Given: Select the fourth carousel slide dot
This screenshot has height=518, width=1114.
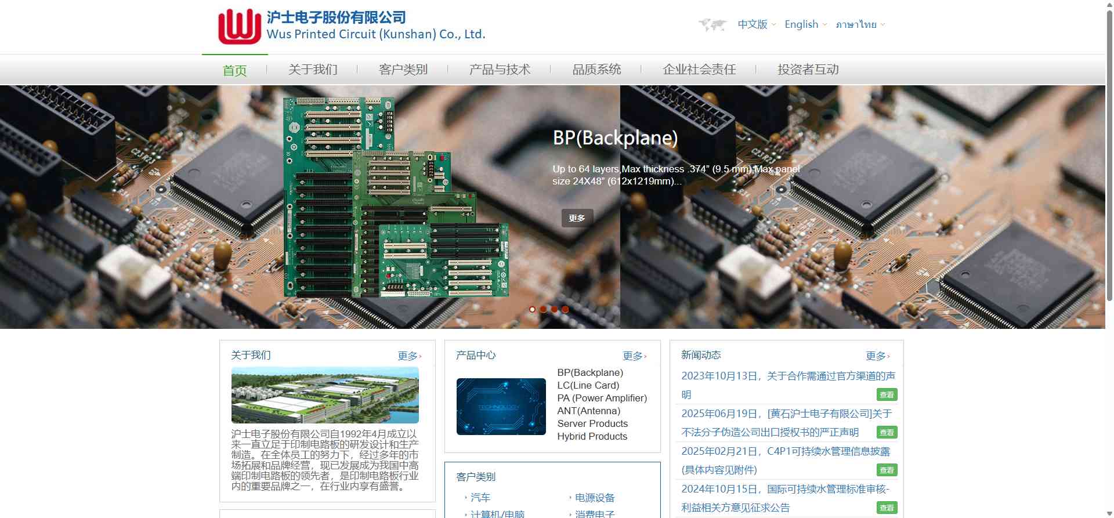Looking at the screenshot, I should click(x=565, y=309).
